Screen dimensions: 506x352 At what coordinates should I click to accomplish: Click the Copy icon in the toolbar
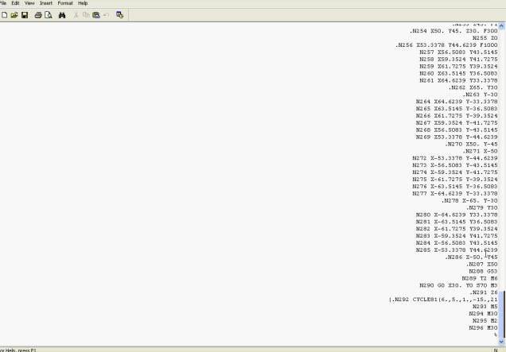click(86, 15)
